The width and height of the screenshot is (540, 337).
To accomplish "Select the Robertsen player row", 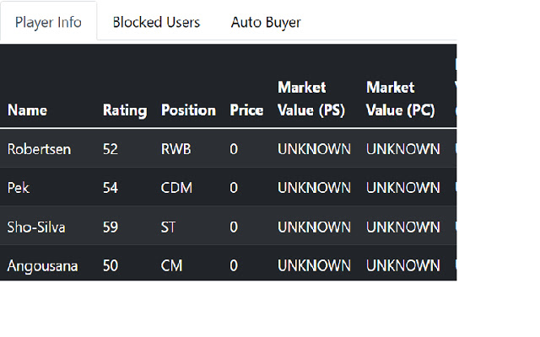I will click(39, 149).
